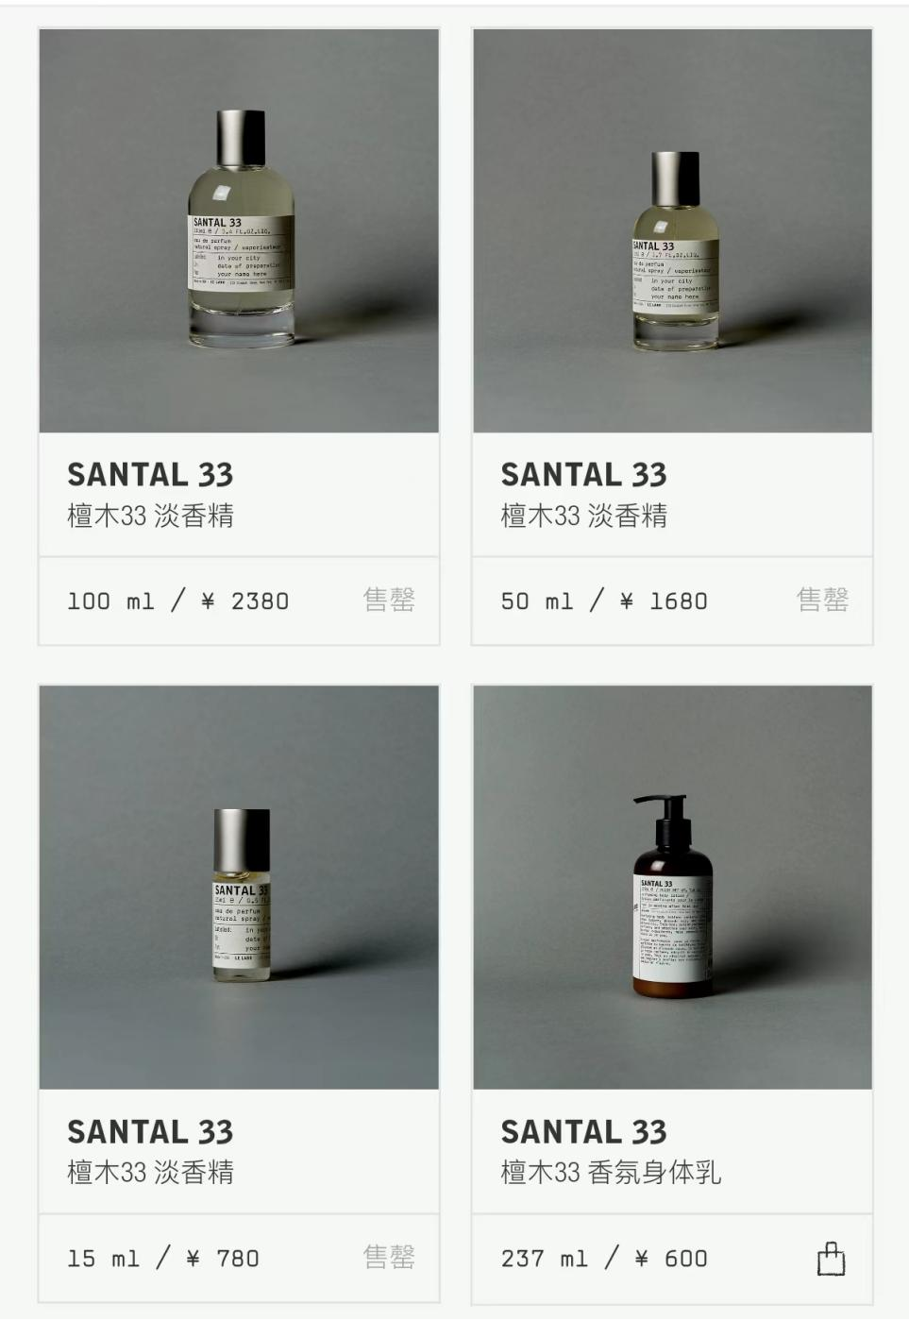Image resolution: width=909 pixels, height=1321 pixels.
Task: Click SANTAL 33 title above 50 ml price
Action: (583, 474)
